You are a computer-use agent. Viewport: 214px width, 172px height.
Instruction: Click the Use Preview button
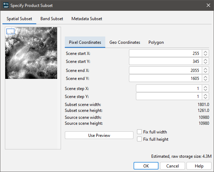99,136
